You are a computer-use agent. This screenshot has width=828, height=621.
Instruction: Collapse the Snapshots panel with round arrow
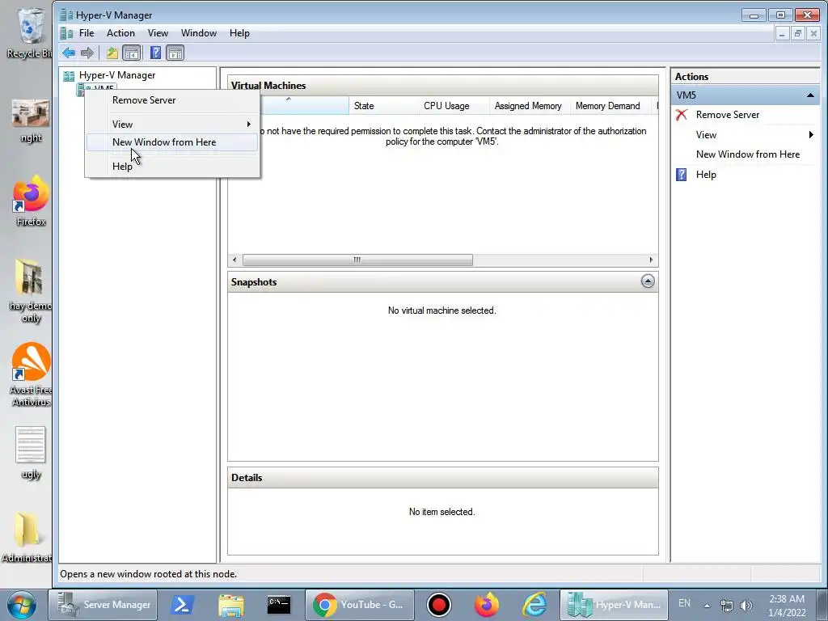[x=648, y=281]
